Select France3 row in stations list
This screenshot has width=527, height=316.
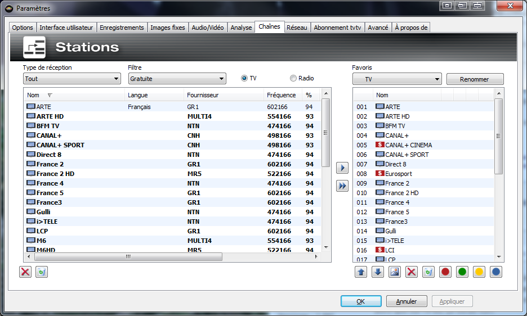pyautogui.click(x=172, y=202)
